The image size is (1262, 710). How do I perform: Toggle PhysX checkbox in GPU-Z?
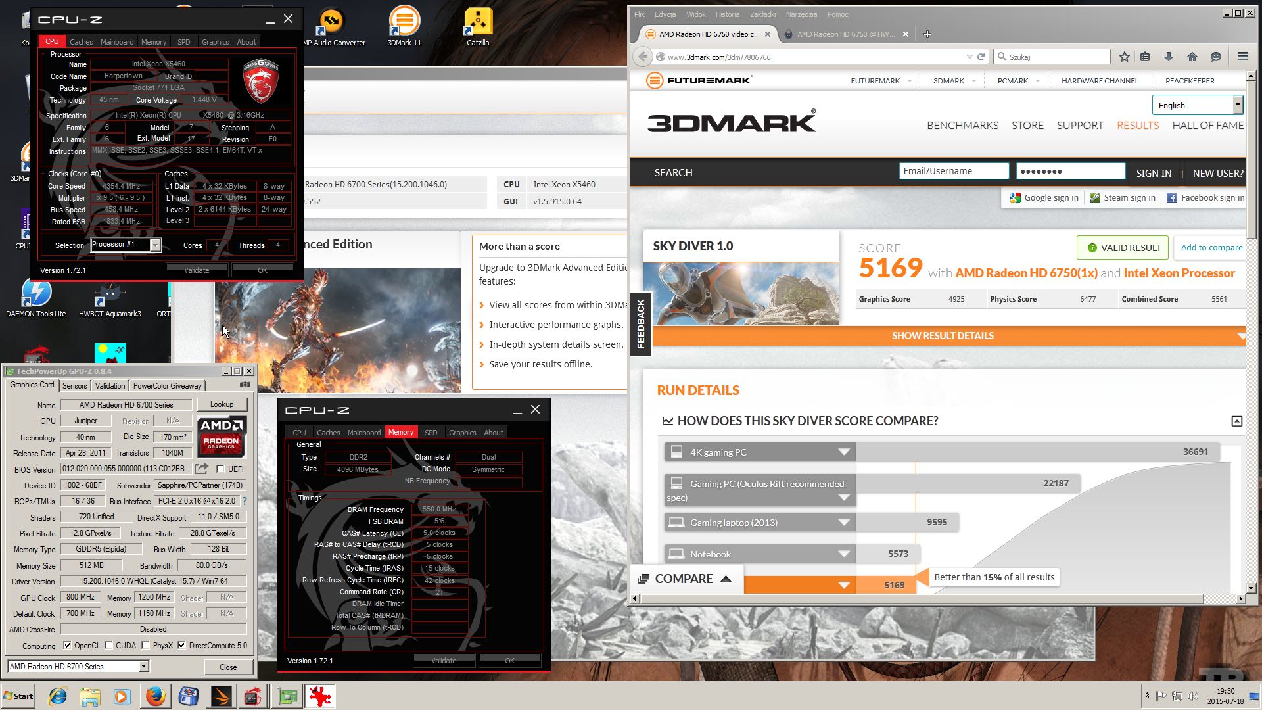tap(145, 645)
